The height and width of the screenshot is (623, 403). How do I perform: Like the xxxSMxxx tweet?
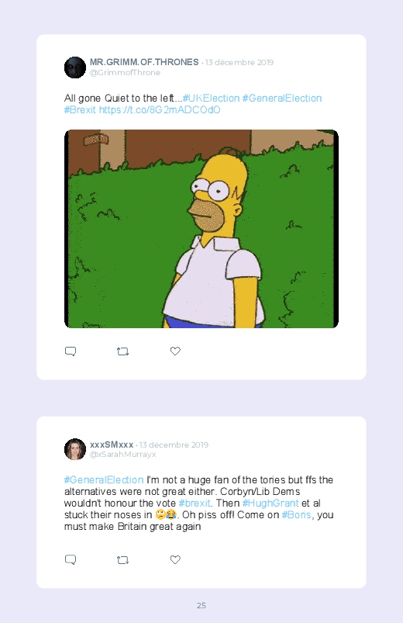click(x=175, y=559)
